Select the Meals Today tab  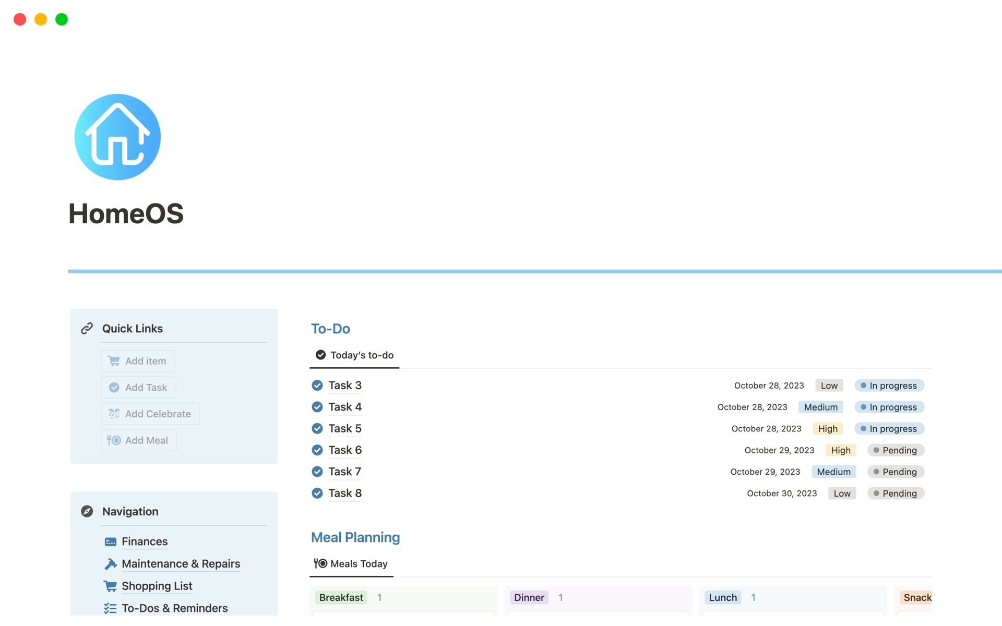(351, 563)
